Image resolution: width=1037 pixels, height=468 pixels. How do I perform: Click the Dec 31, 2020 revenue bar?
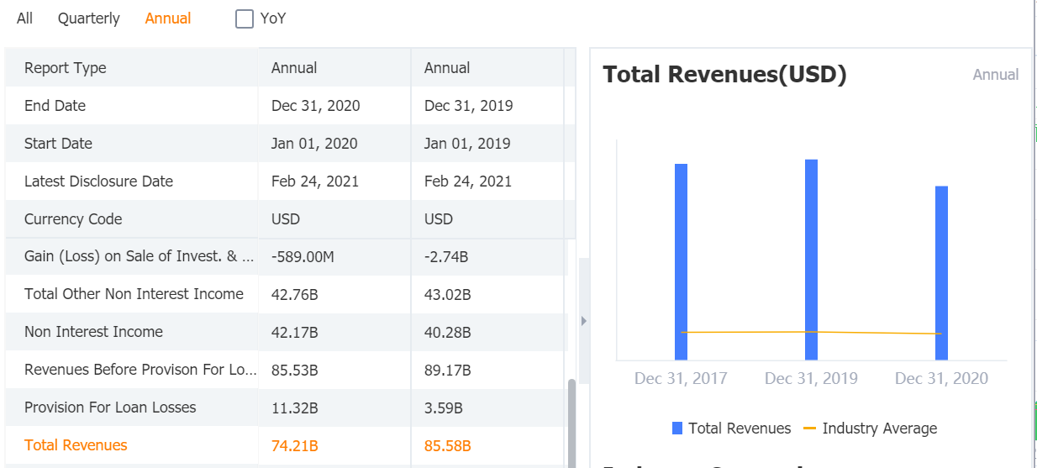941,272
